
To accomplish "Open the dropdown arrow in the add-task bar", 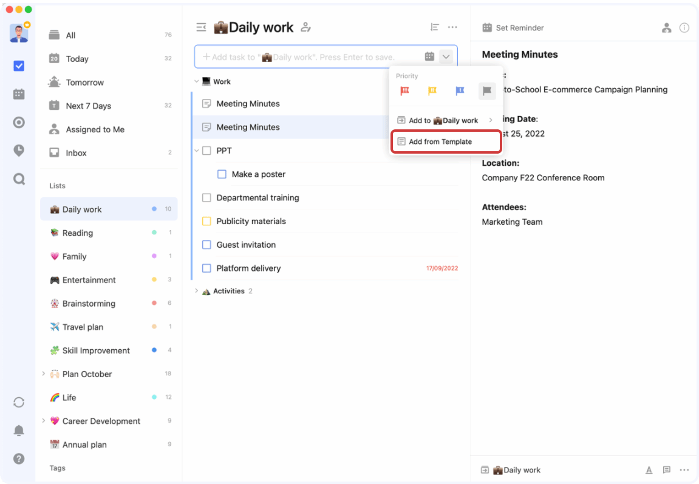I will pos(446,56).
